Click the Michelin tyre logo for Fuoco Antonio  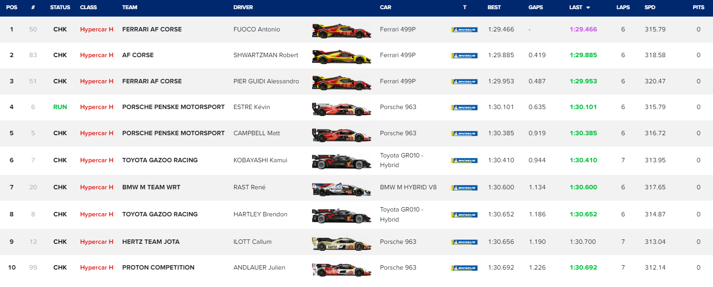464,30
